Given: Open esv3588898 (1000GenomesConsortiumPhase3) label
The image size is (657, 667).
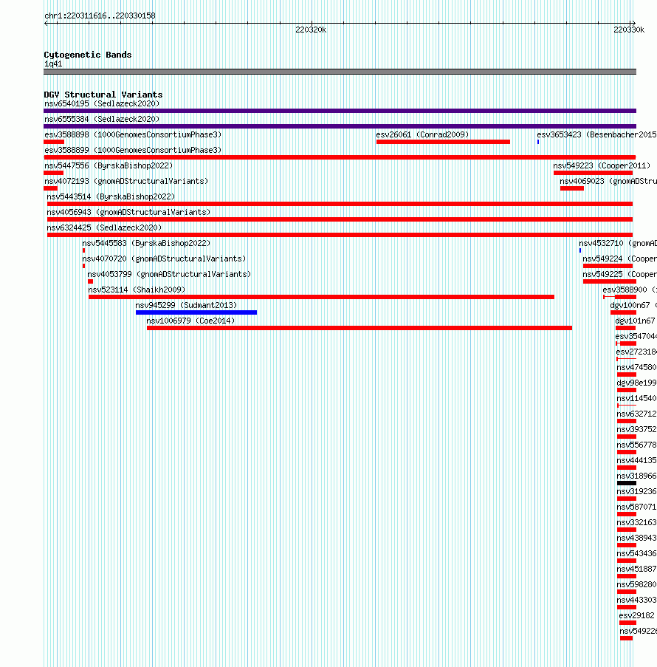Looking at the screenshot, I should (133, 135).
